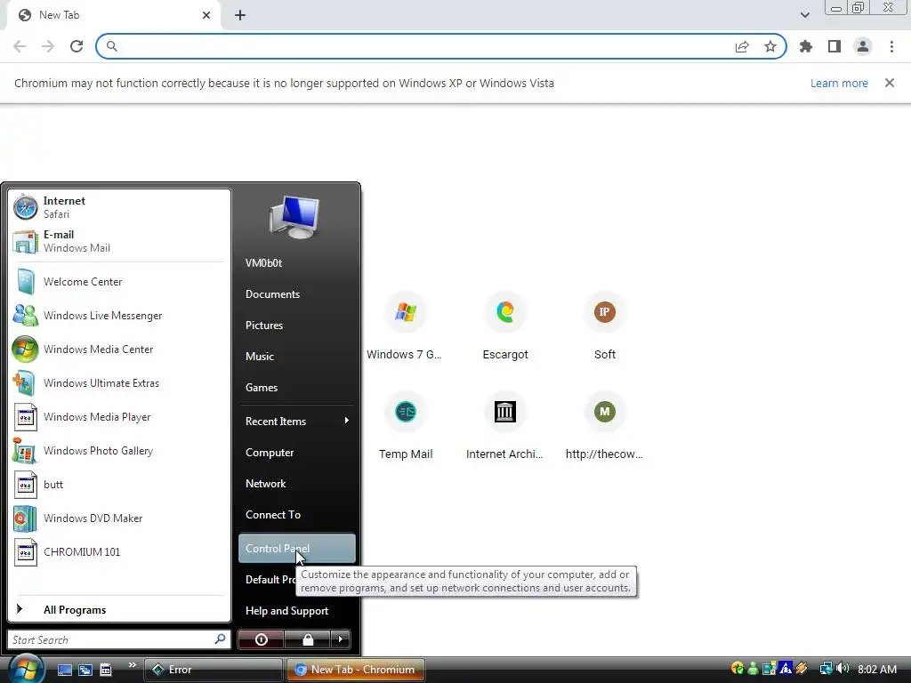Switch to Error taskbar button

pos(213,670)
